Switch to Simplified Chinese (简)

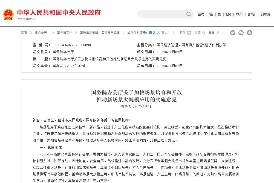[211, 14]
